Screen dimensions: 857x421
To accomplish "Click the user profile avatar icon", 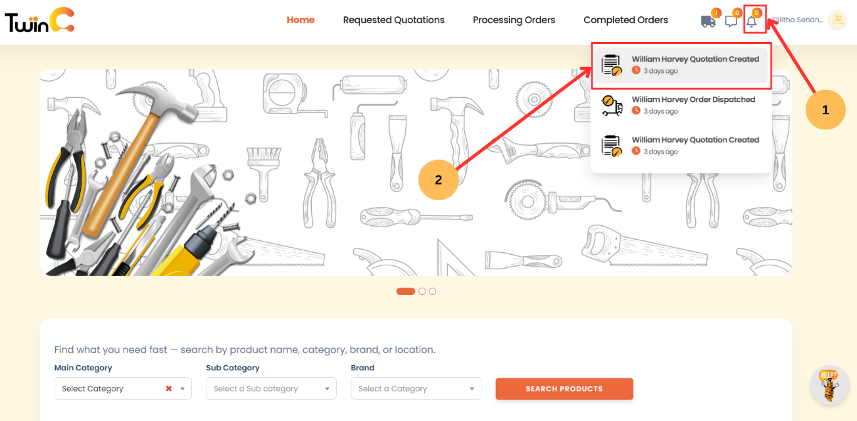I will (837, 20).
